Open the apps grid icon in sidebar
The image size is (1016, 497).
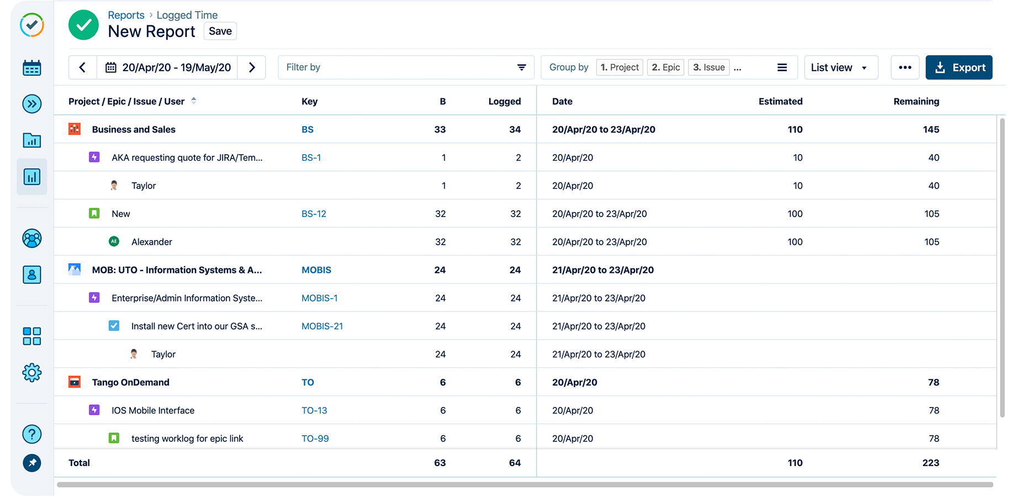pos(32,336)
